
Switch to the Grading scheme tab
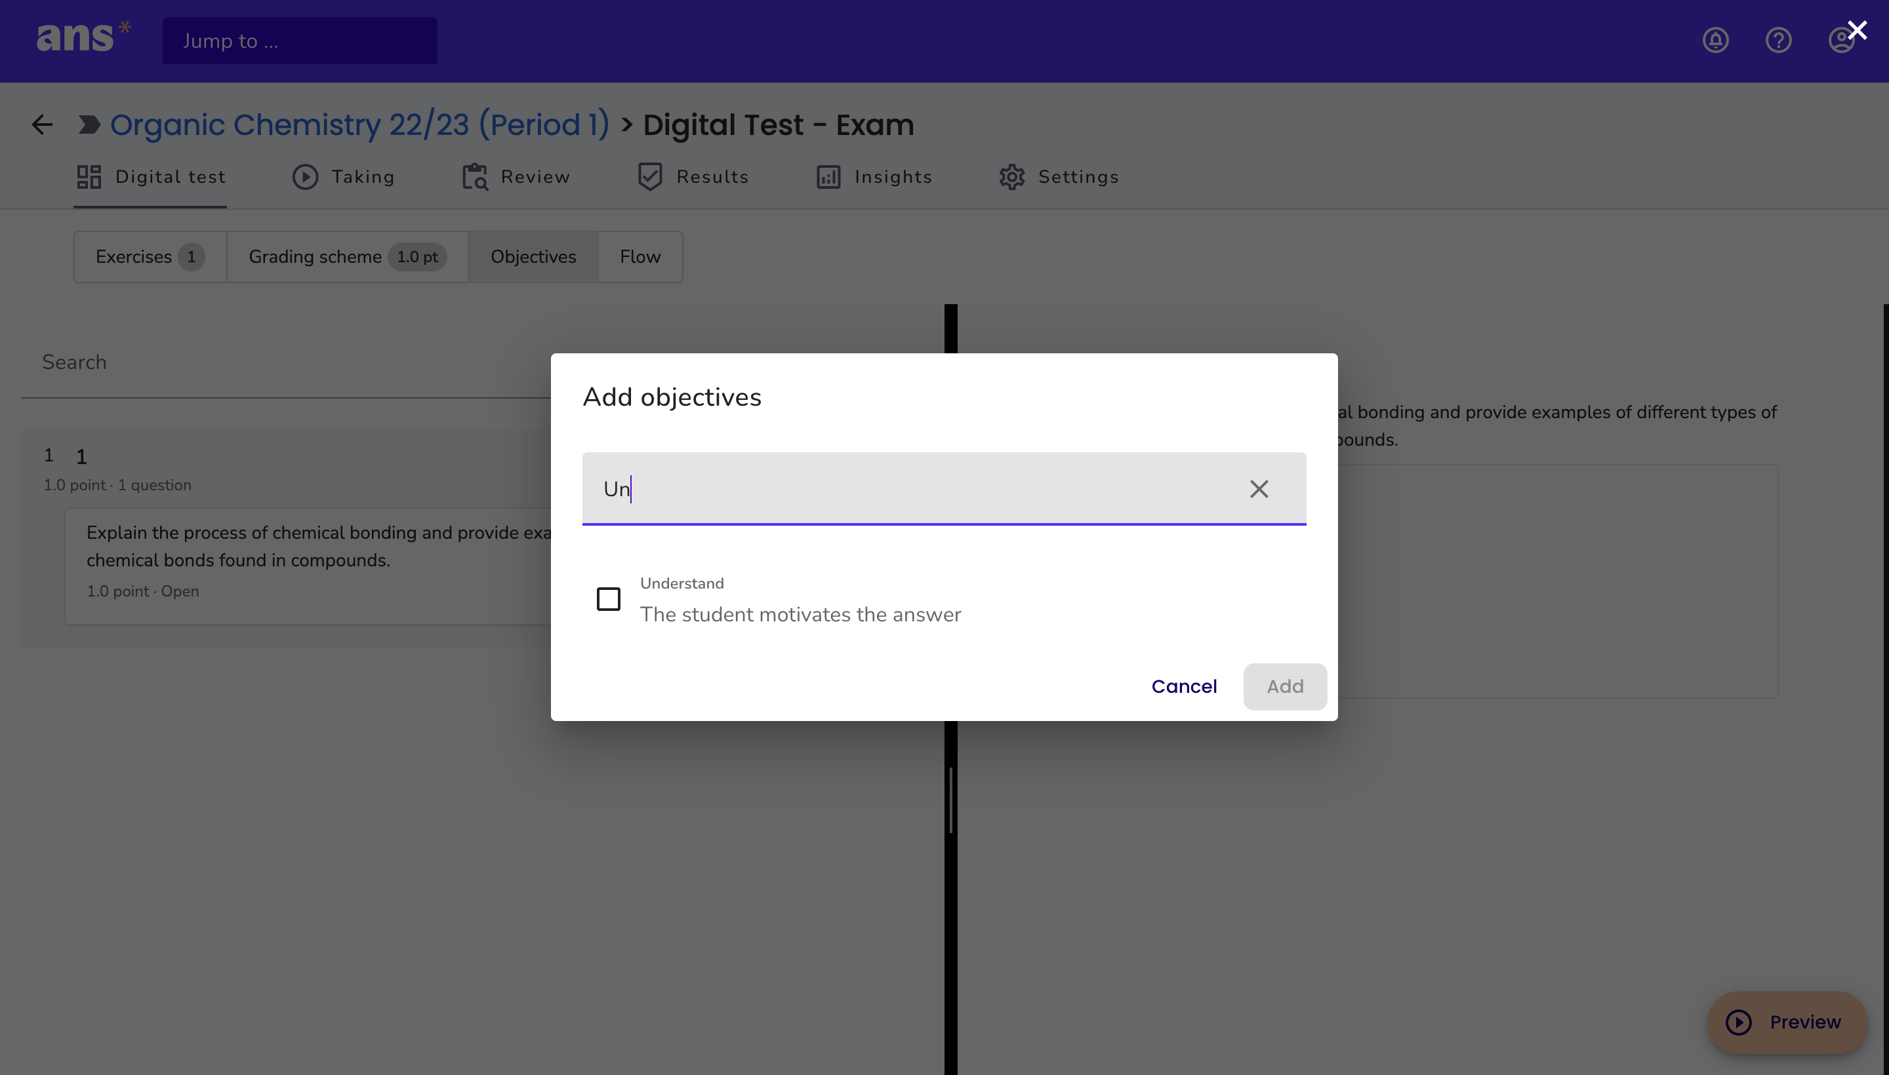coord(347,257)
